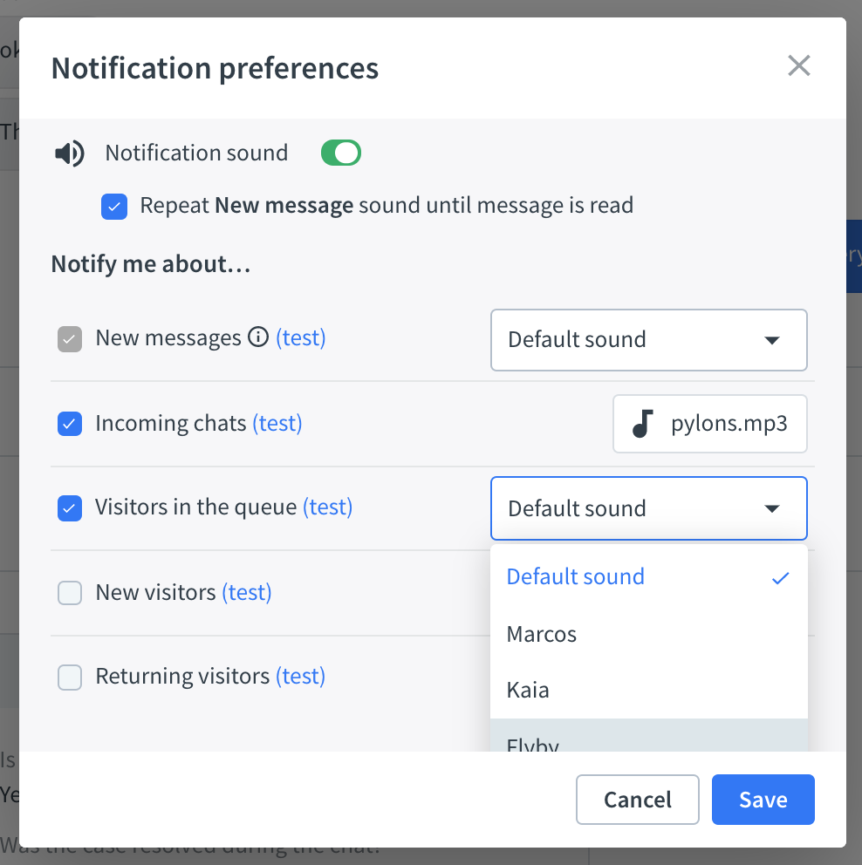Save the notification preferences

pyautogui.click(x=763, y=800)
